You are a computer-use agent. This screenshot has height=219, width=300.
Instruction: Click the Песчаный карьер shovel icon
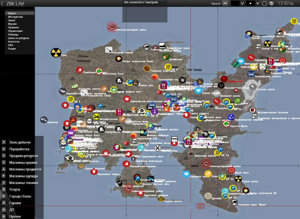click(x=109, y=50)
